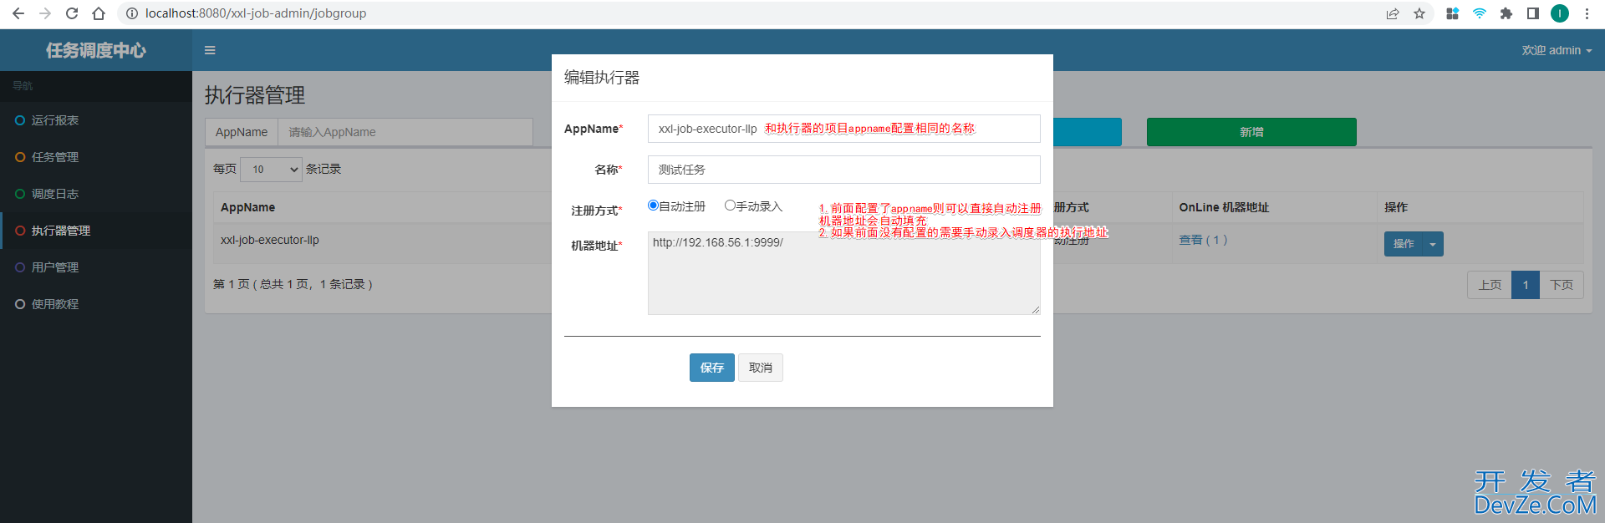Open the 欢迎 admin user dropdown
Viewport: 1605px width, 523px height.
pos(1557,50)
